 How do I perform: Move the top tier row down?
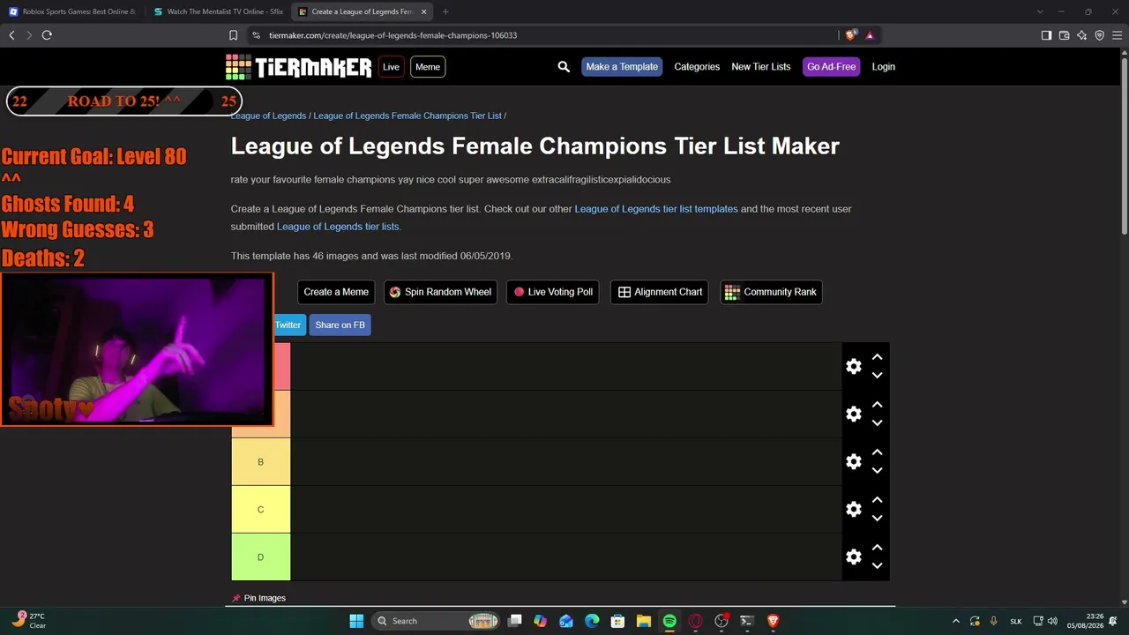[878, 375]
